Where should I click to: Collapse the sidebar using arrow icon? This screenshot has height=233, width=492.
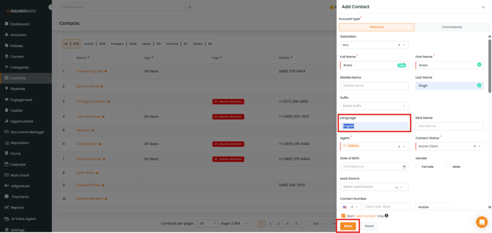(51, 7)
